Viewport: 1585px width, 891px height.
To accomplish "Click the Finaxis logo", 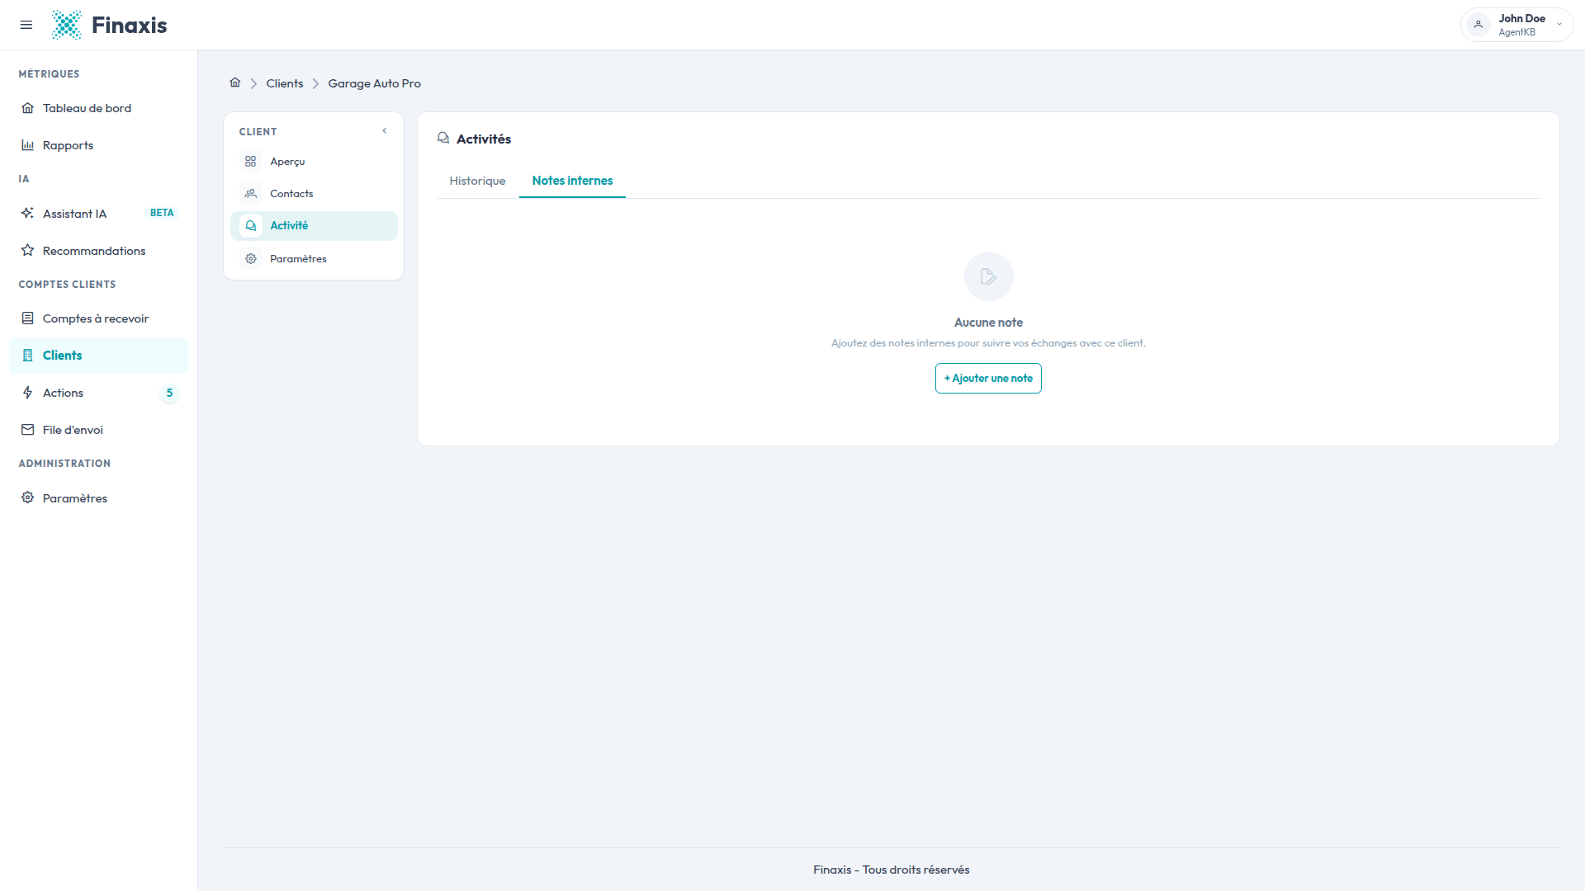I will [109, 25].
